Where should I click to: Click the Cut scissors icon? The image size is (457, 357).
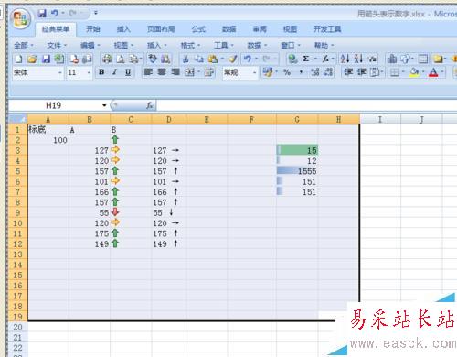coord(186,59)
